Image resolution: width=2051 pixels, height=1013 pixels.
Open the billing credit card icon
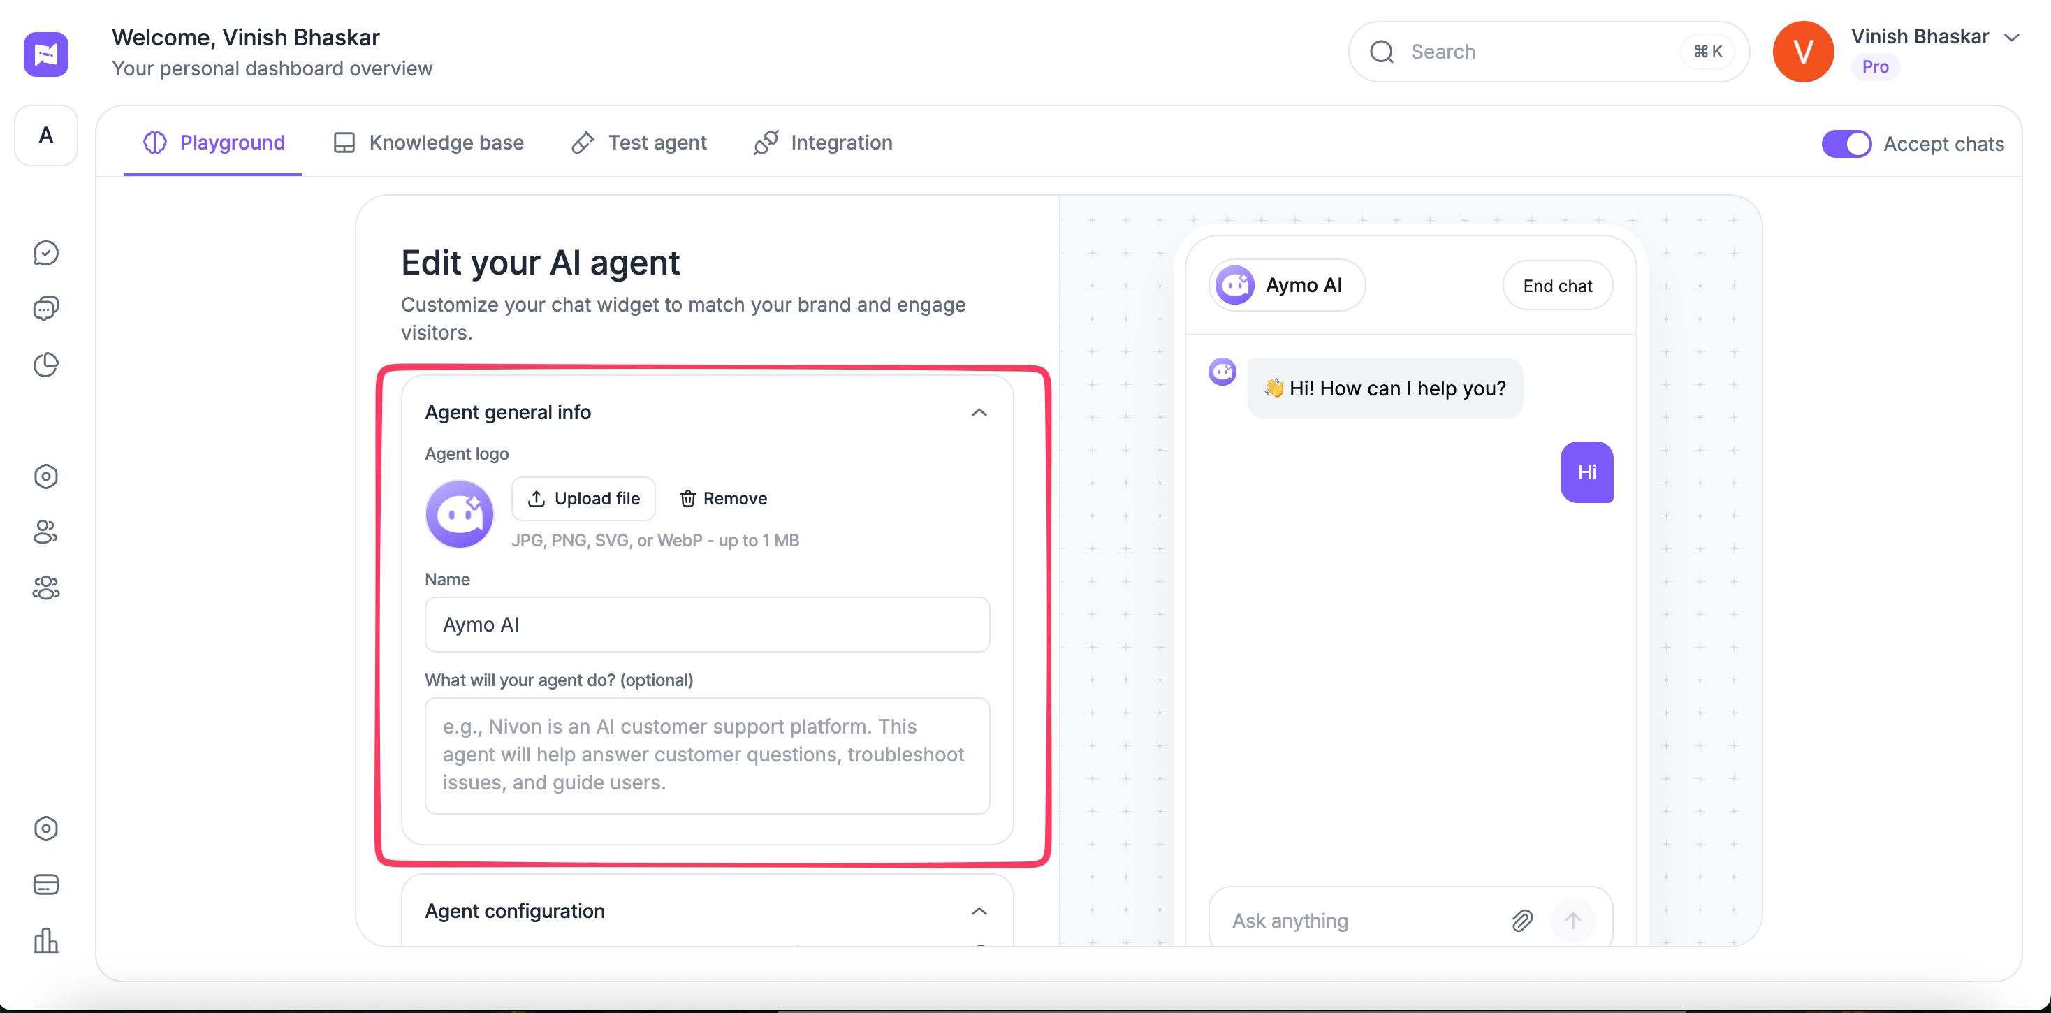point(46,884)
